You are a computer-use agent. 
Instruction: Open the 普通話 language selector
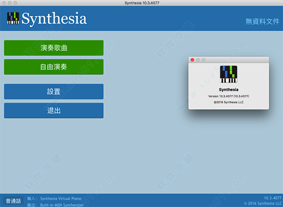(x=13, y=201)
